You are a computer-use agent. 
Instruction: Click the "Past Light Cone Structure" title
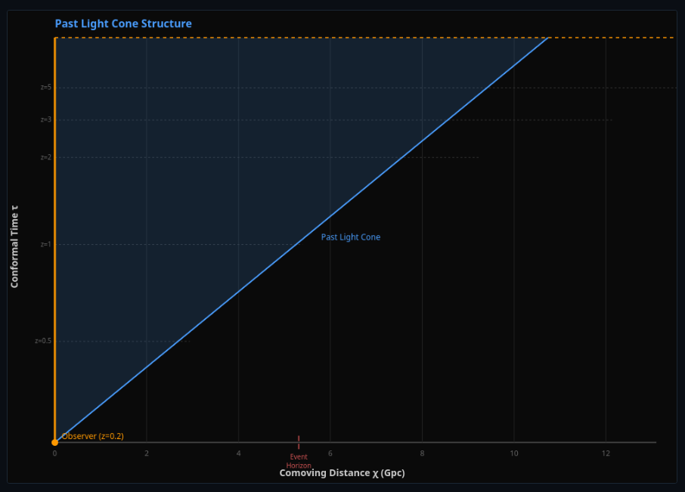123,23
